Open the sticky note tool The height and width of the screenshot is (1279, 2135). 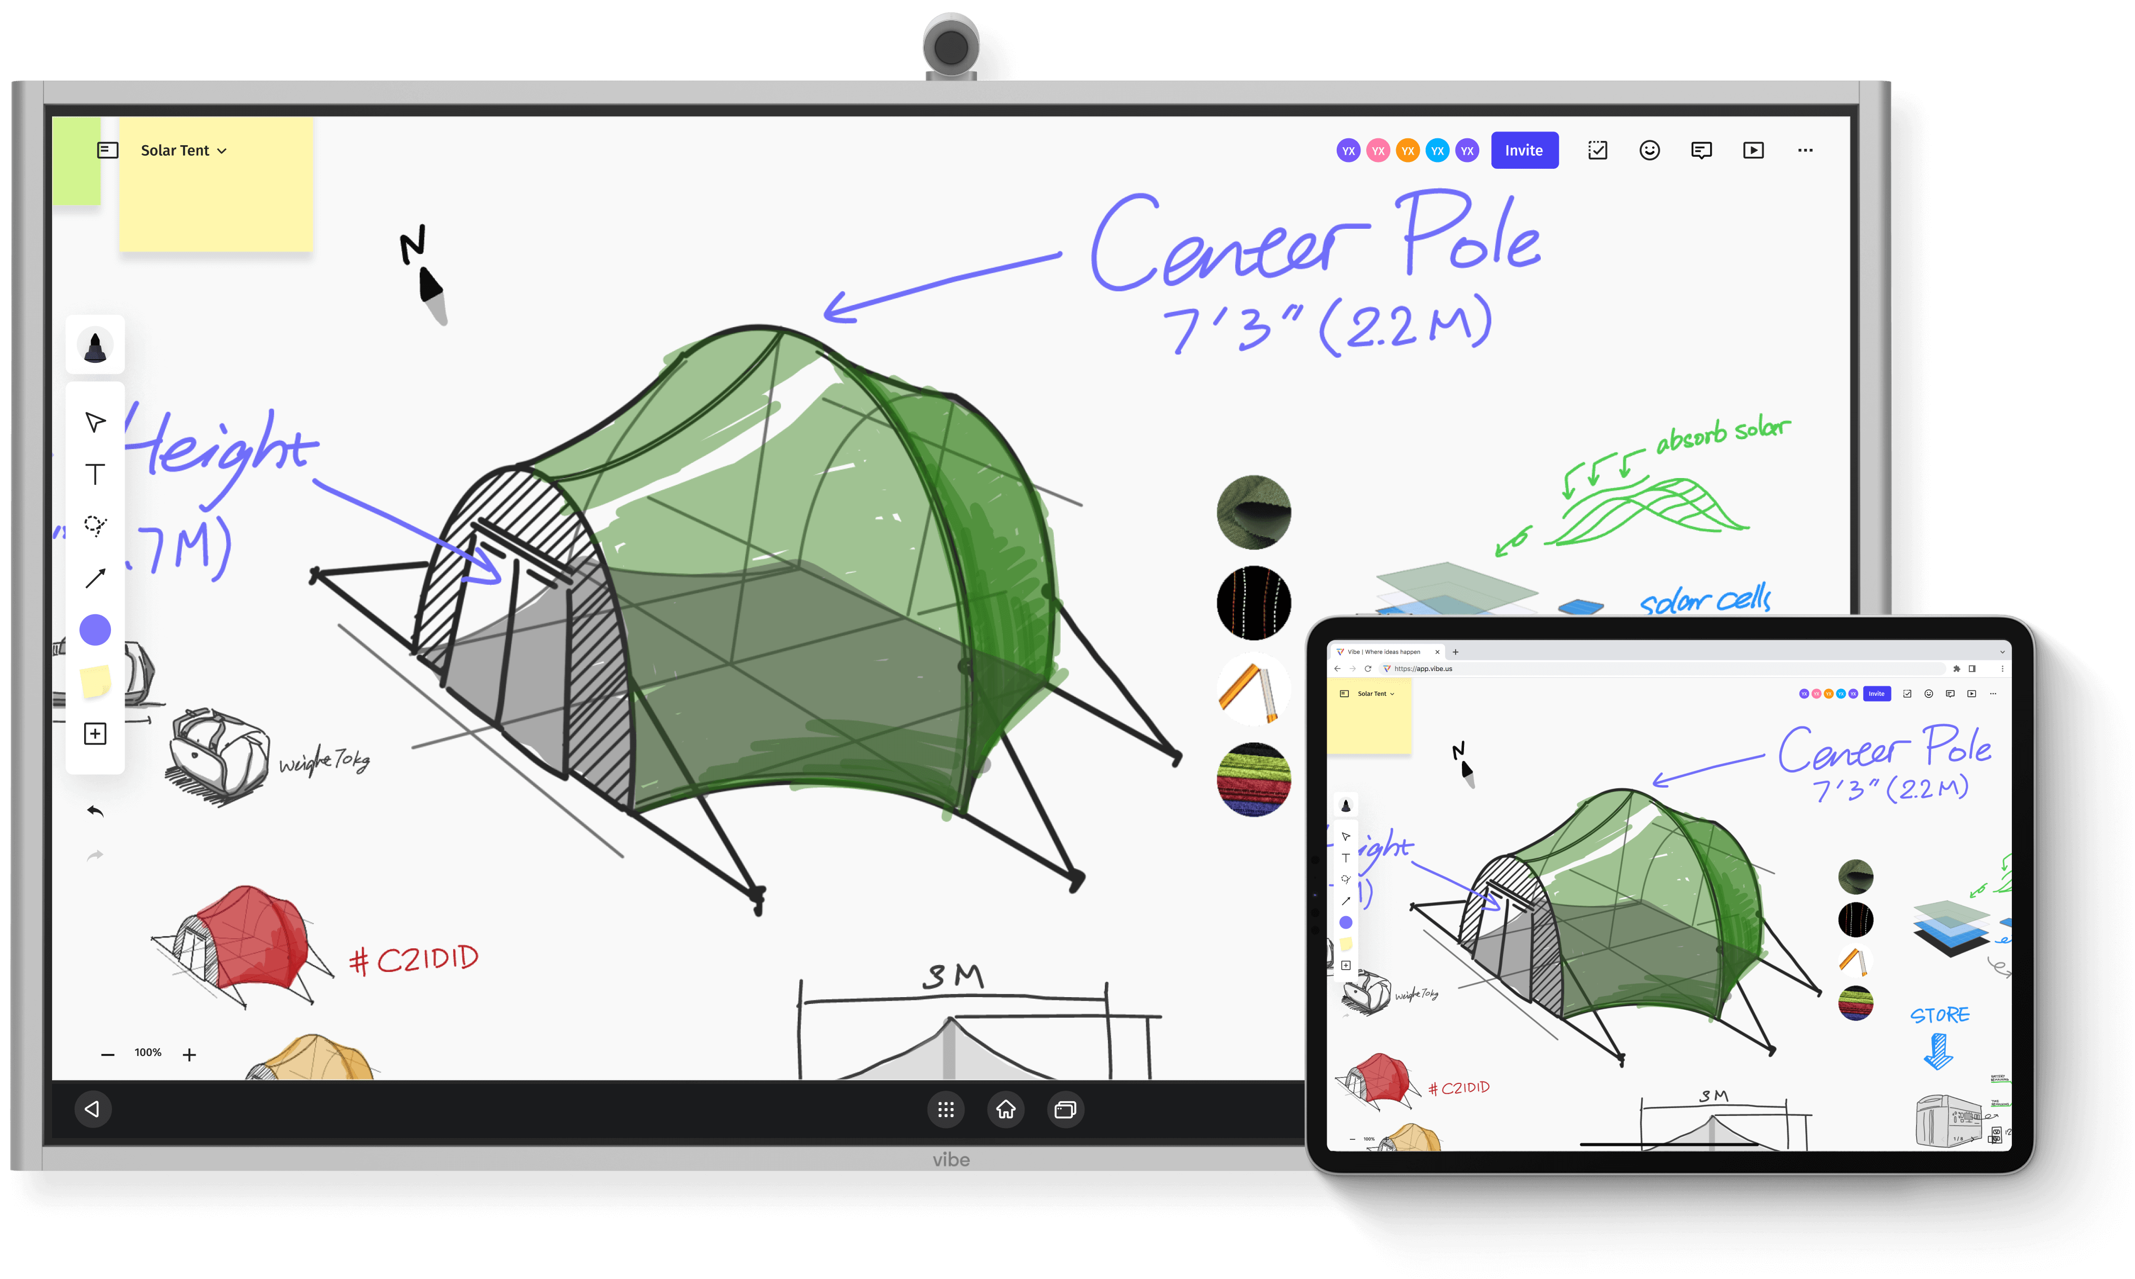[x=95, y=682]
